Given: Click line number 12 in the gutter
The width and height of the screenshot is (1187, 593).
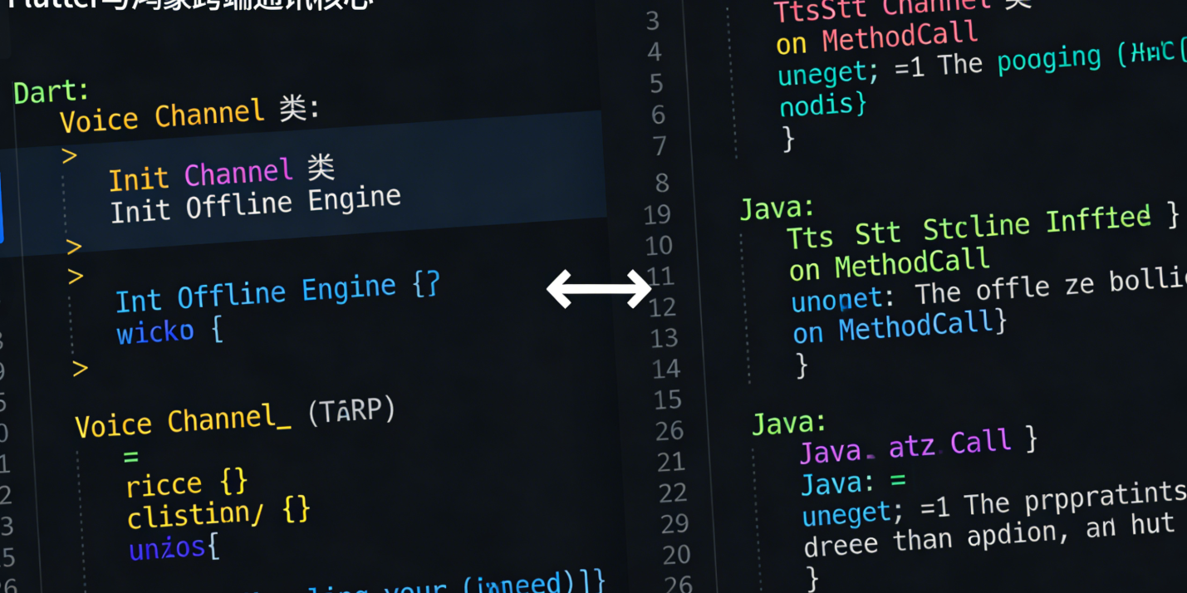Looking at the screenshot, I should click(662, 308).
